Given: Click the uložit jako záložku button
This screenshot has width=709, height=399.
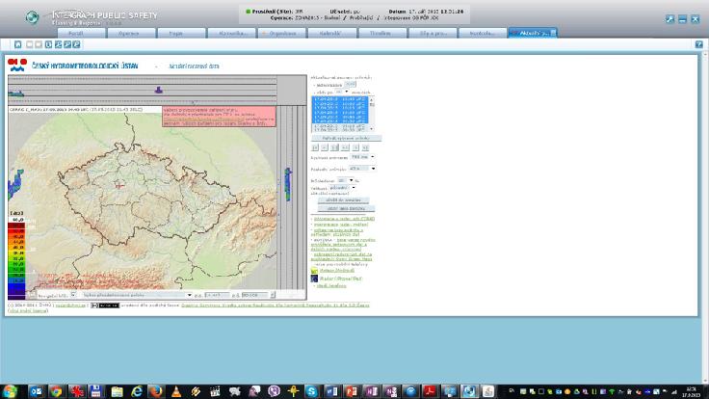Looking at the screenshot, I should pyautogui.click(x=346, y=208).
